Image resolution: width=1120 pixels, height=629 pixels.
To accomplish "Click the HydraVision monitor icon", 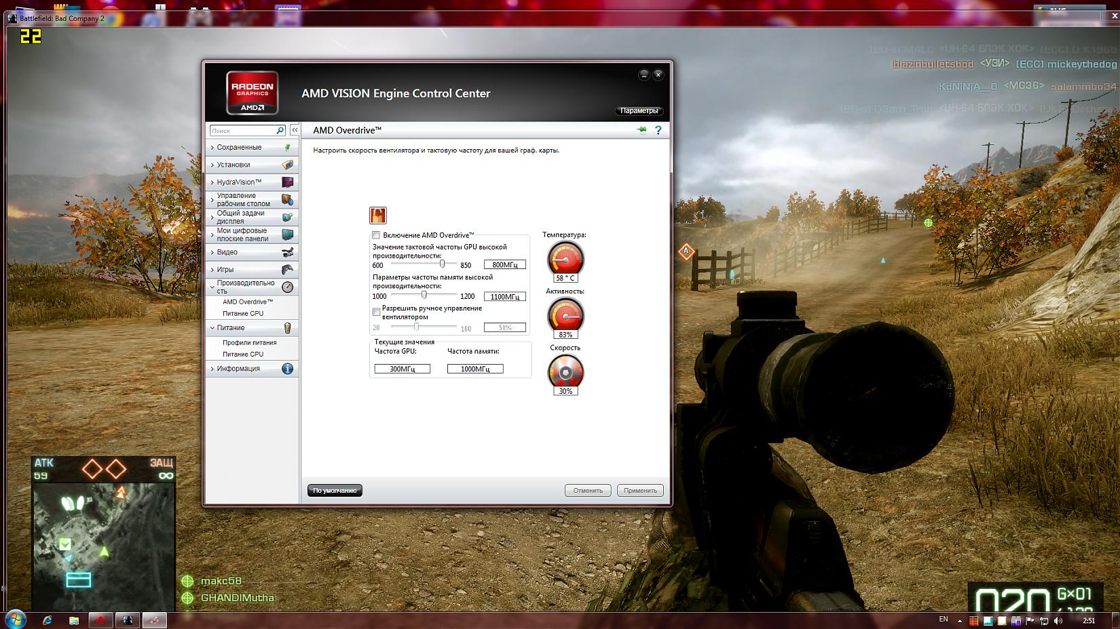I will [x=288, y=182].
